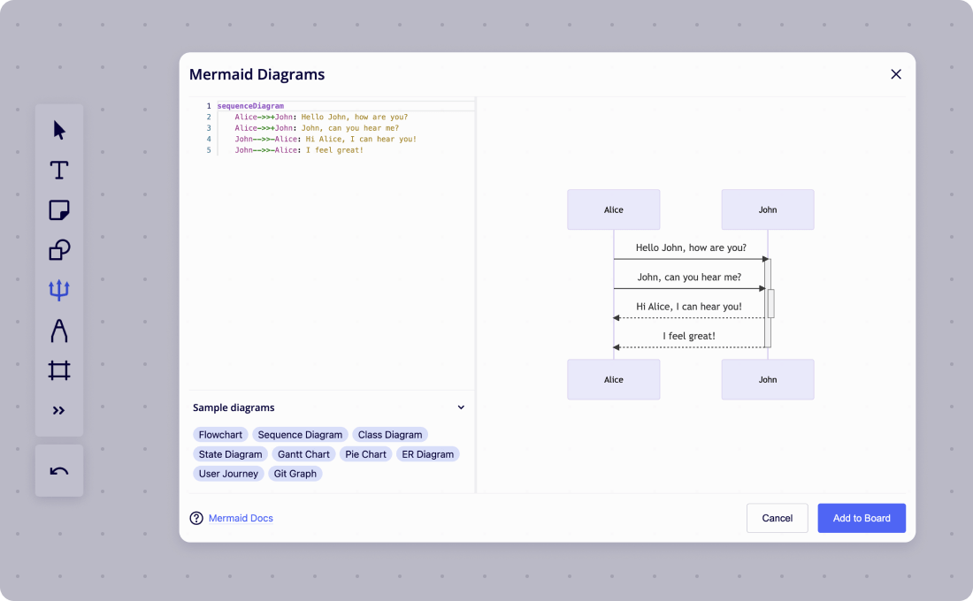Click the Add to Board button

coord(861,518)
